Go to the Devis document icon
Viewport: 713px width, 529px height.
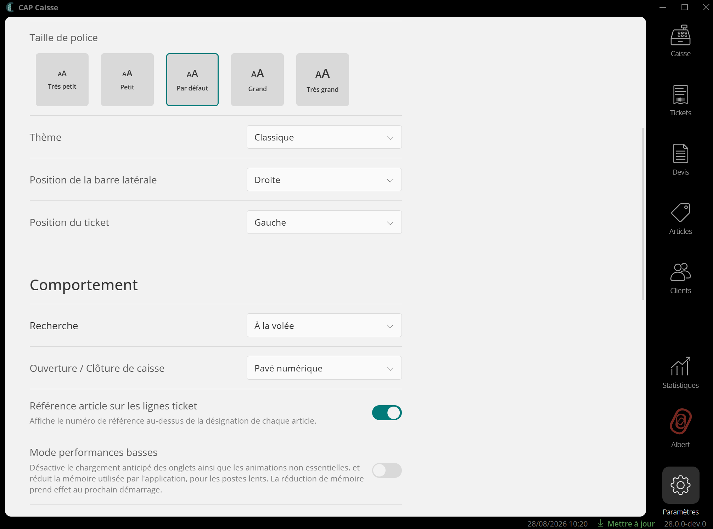[680, 154]
